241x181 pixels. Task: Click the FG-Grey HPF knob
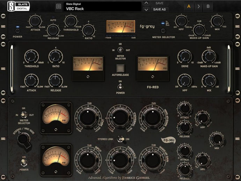coord(181,21)
